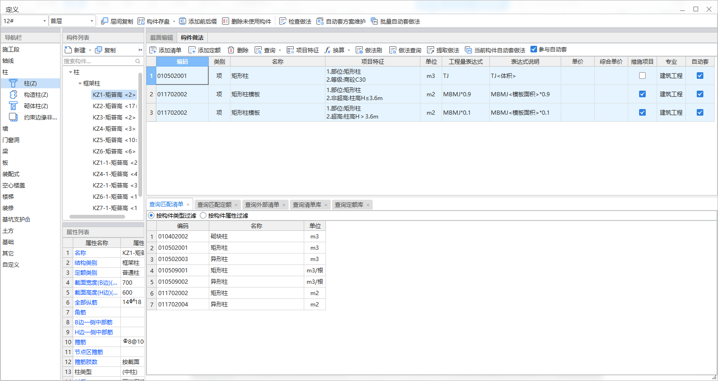
Task: Switch to 截面编辑 tab
Action: 162,38
